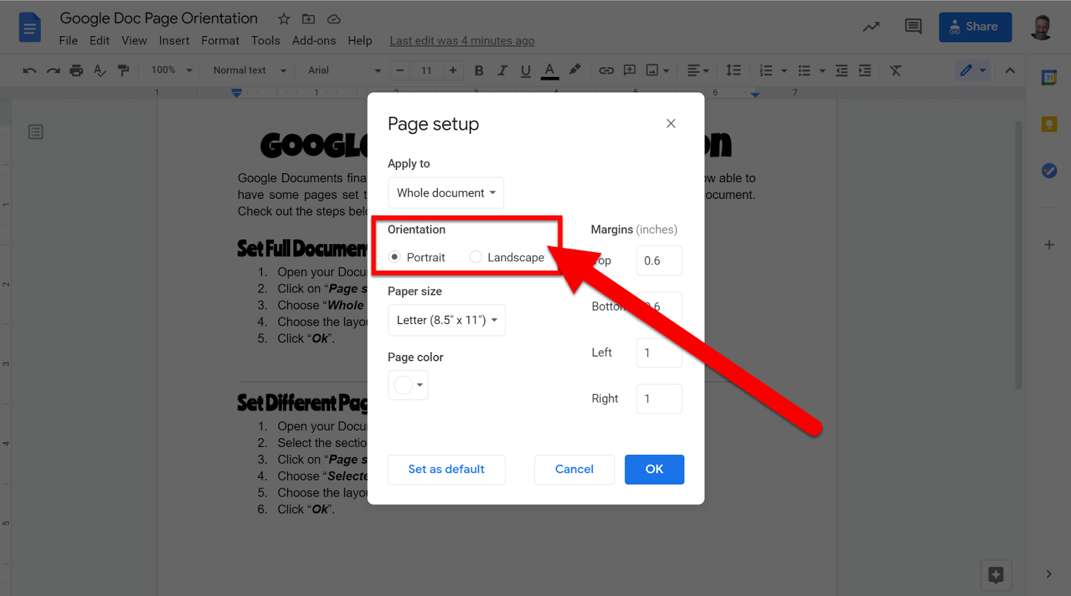Open Google Calendar side panel

(x=1049, y=78)
